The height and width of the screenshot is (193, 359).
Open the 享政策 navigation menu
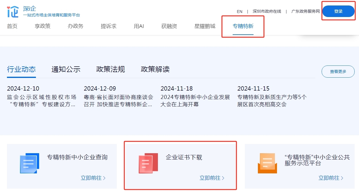(x=43, y=26)
